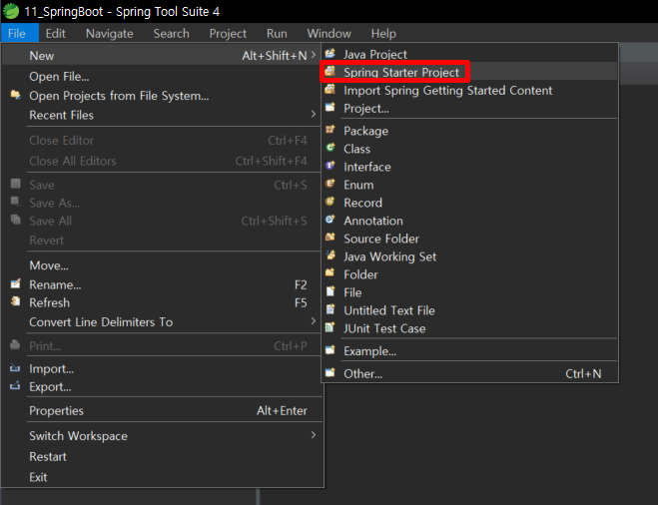Click the Refresh icon in File menu

click(16, 301)
